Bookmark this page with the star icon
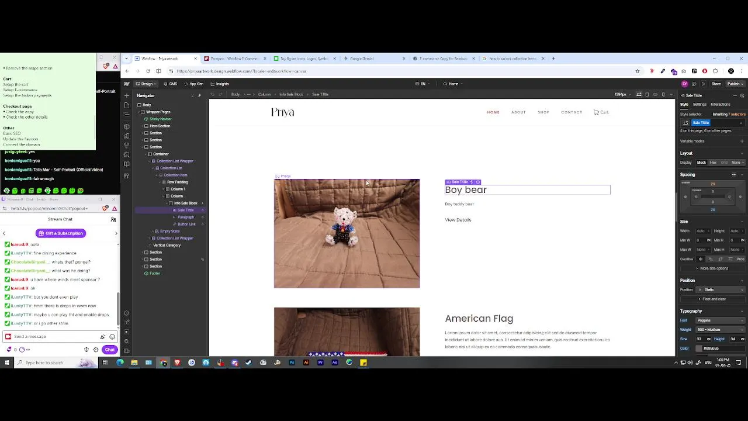Viewport: 748px width, 421px height. pos(638,71)
